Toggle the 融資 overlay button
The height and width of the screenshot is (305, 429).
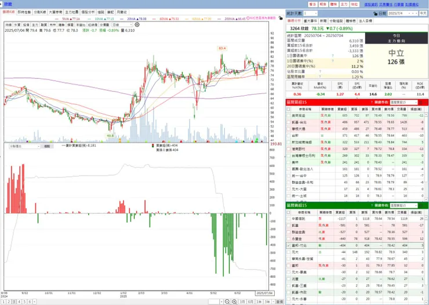44,25
